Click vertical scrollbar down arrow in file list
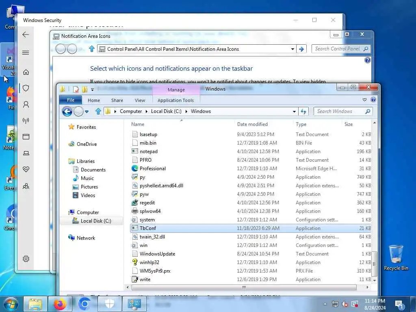The image size is (416, 312). pyautogui.click(x=374, y=280)
